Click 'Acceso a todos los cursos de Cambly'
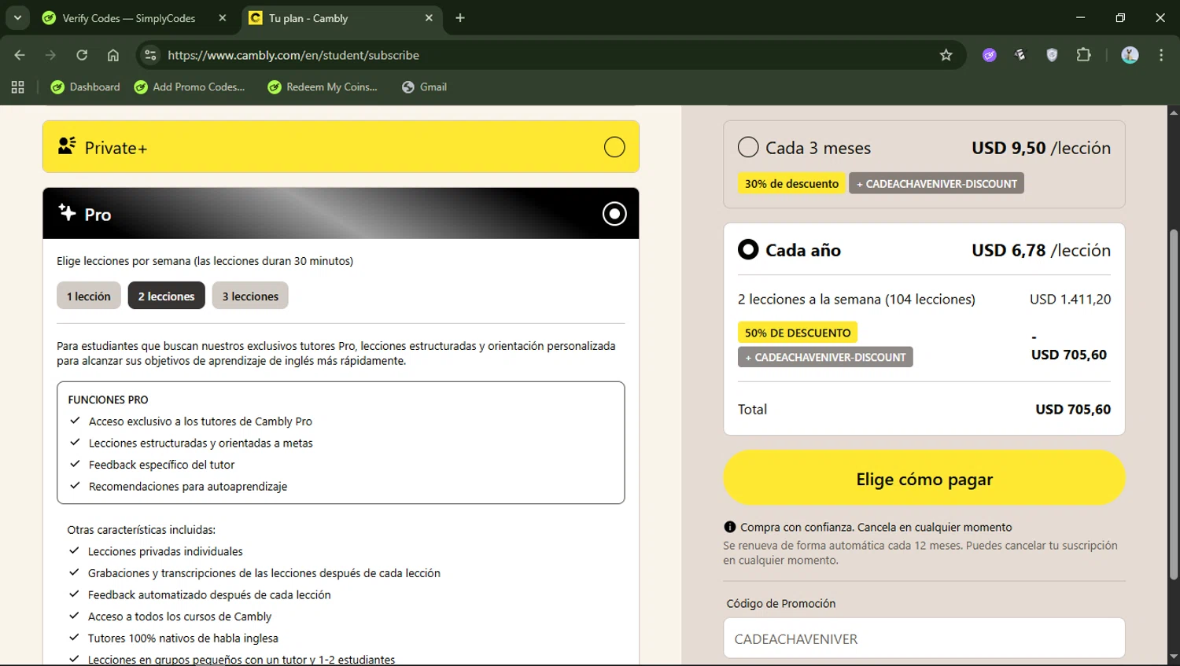The height and width of the screenshot is (666, 1180). point(179,616)
